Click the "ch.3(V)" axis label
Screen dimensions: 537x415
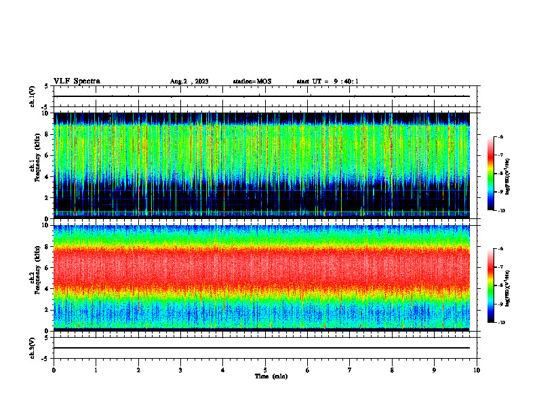tap(33, 348)
